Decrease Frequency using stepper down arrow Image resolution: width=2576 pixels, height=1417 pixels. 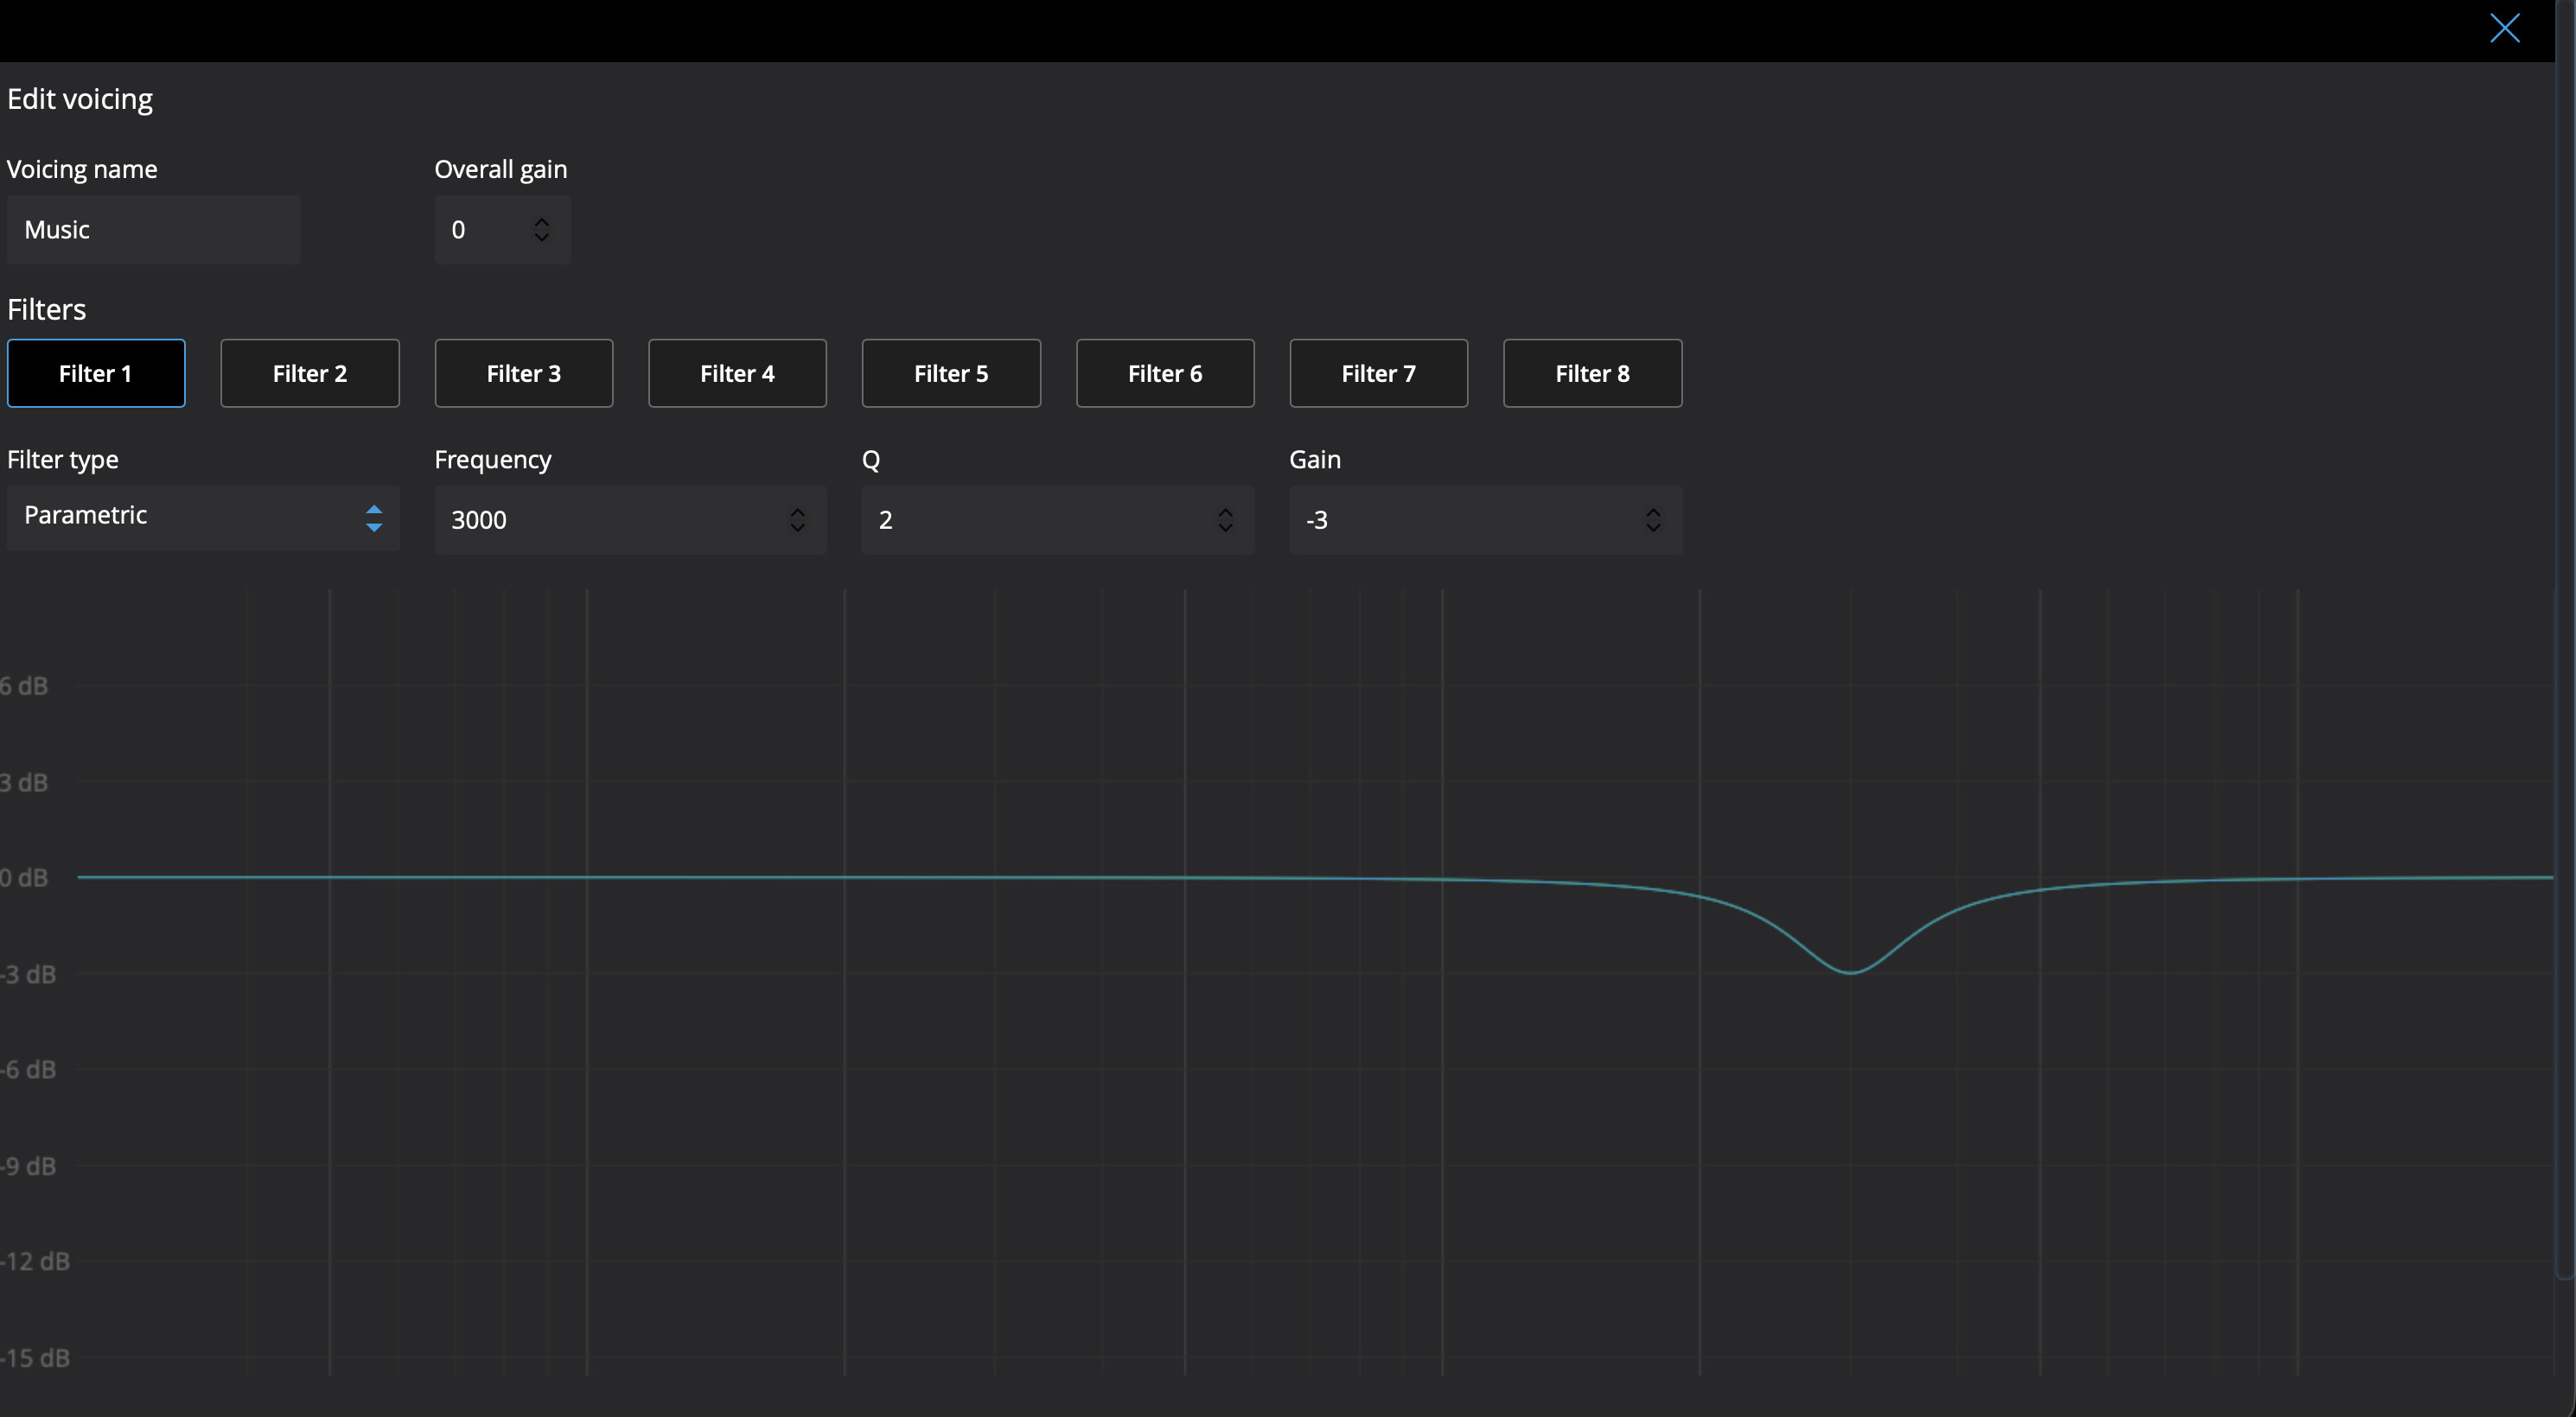pos(797,528)
